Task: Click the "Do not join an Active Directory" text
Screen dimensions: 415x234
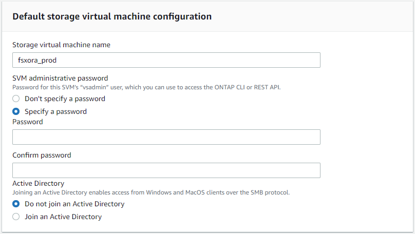Action: 74,204
